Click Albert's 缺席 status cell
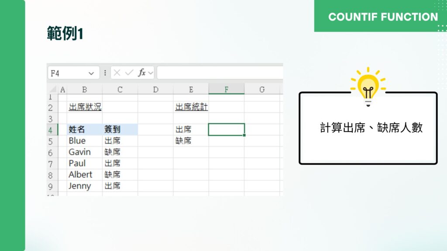Image resolution: width=447 pixels, height=251 pixels. 120,175
